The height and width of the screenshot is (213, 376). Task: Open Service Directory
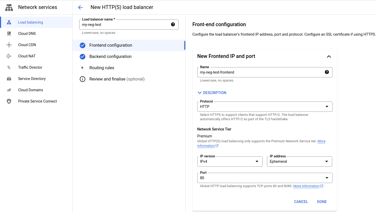point(32,78)
